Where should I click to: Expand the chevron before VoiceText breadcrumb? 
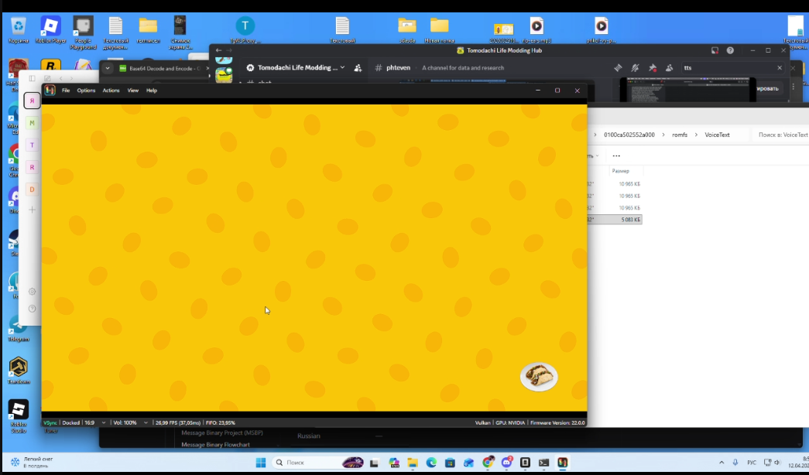[696, 135]
